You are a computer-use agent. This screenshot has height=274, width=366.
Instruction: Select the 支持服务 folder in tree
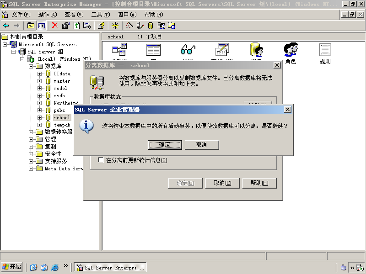pos(56,161)
